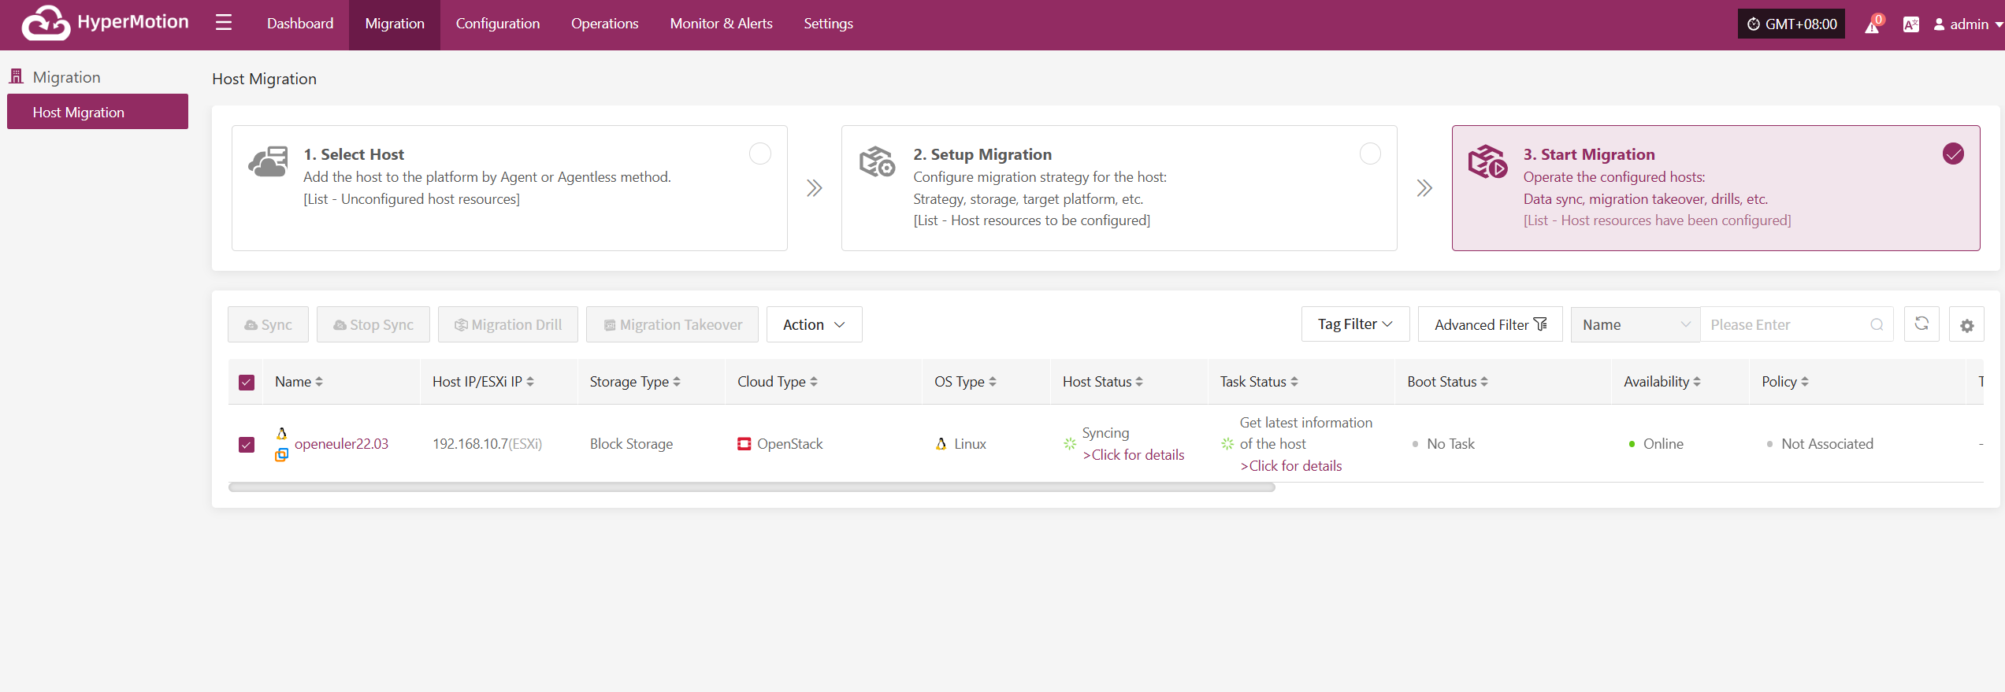Click details link under Syncing status
This screenshot has height=692, width=2005.
1133,455
